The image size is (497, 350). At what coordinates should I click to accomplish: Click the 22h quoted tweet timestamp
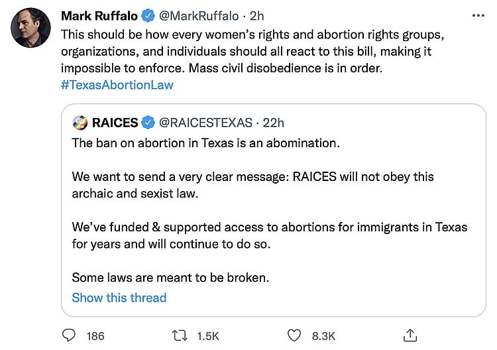272,123
